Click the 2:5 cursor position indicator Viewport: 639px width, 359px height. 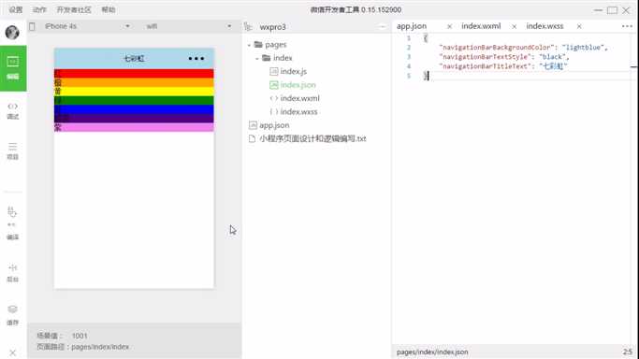[628, 352]
